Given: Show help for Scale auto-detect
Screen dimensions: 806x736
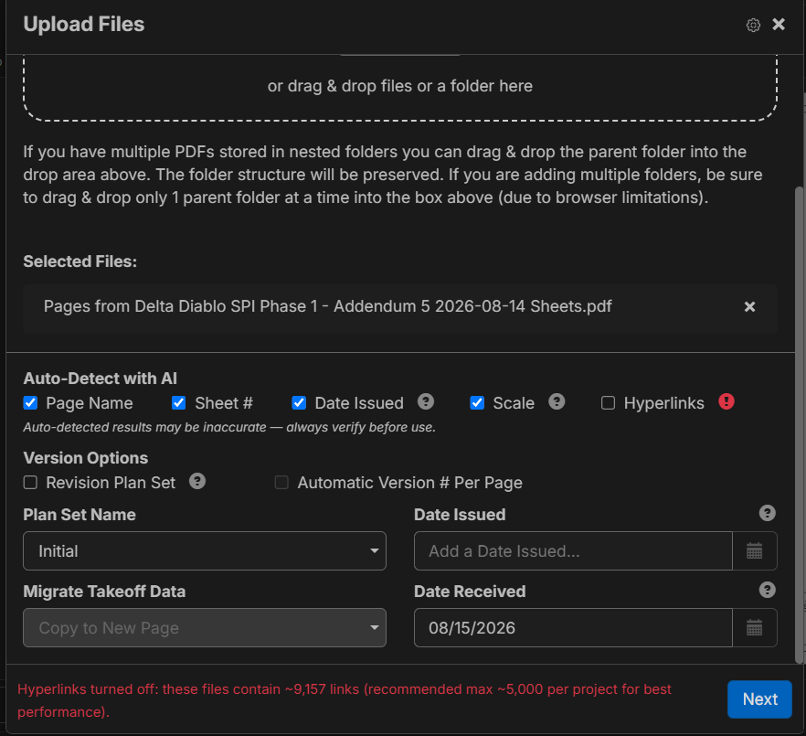Looking at the screenshot, I should [557, 401].
